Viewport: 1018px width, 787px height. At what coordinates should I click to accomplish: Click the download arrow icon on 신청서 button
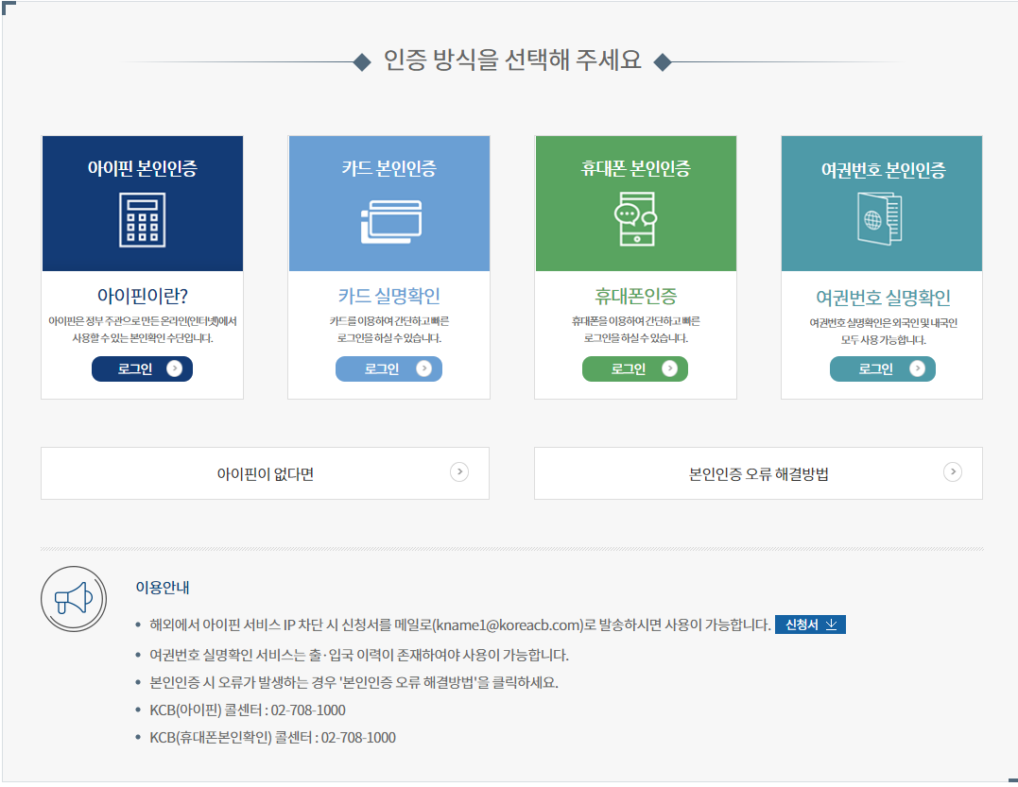tap(831, 624)
